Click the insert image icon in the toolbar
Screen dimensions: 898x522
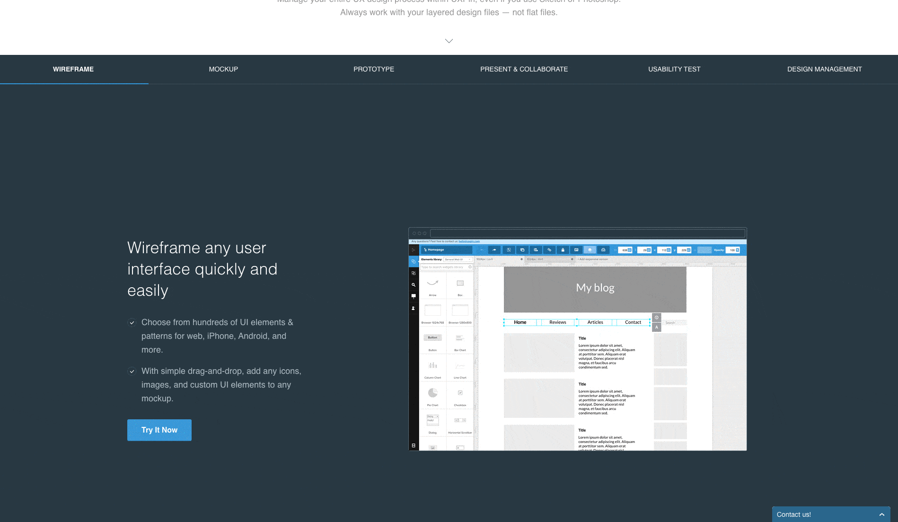pyautogui.click(x=576, y=250)
